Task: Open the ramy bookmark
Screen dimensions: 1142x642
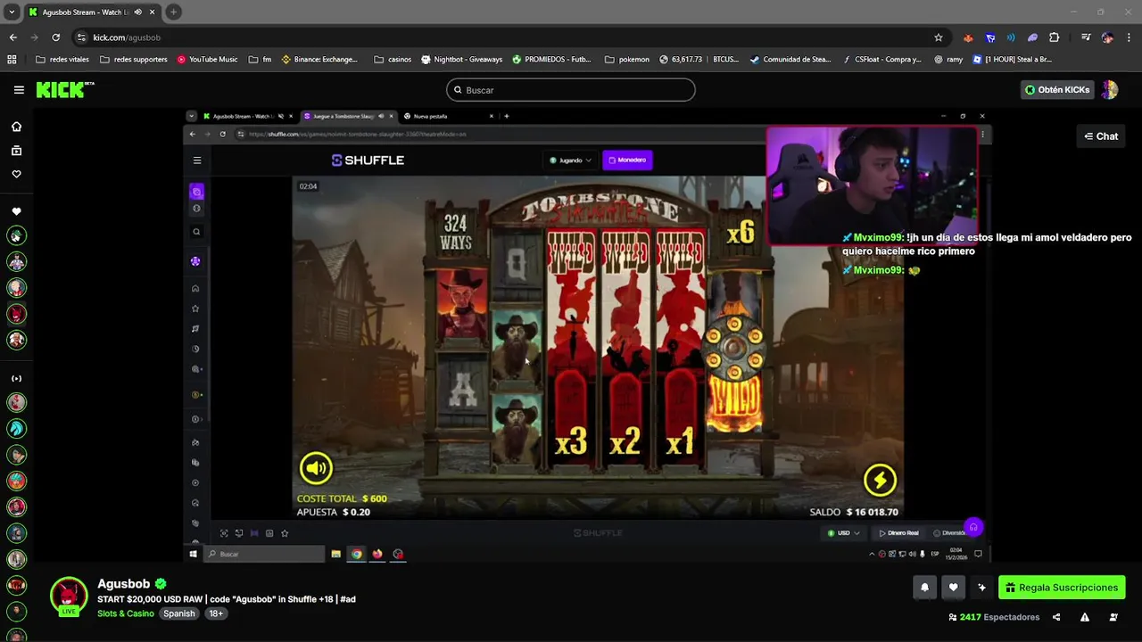Action: 948,60
